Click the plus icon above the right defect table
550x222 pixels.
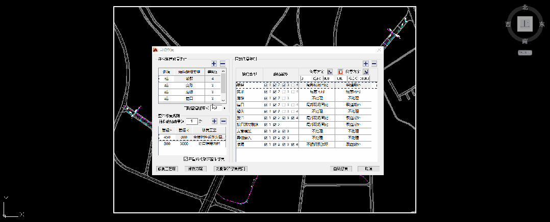(x=366, y=64)
